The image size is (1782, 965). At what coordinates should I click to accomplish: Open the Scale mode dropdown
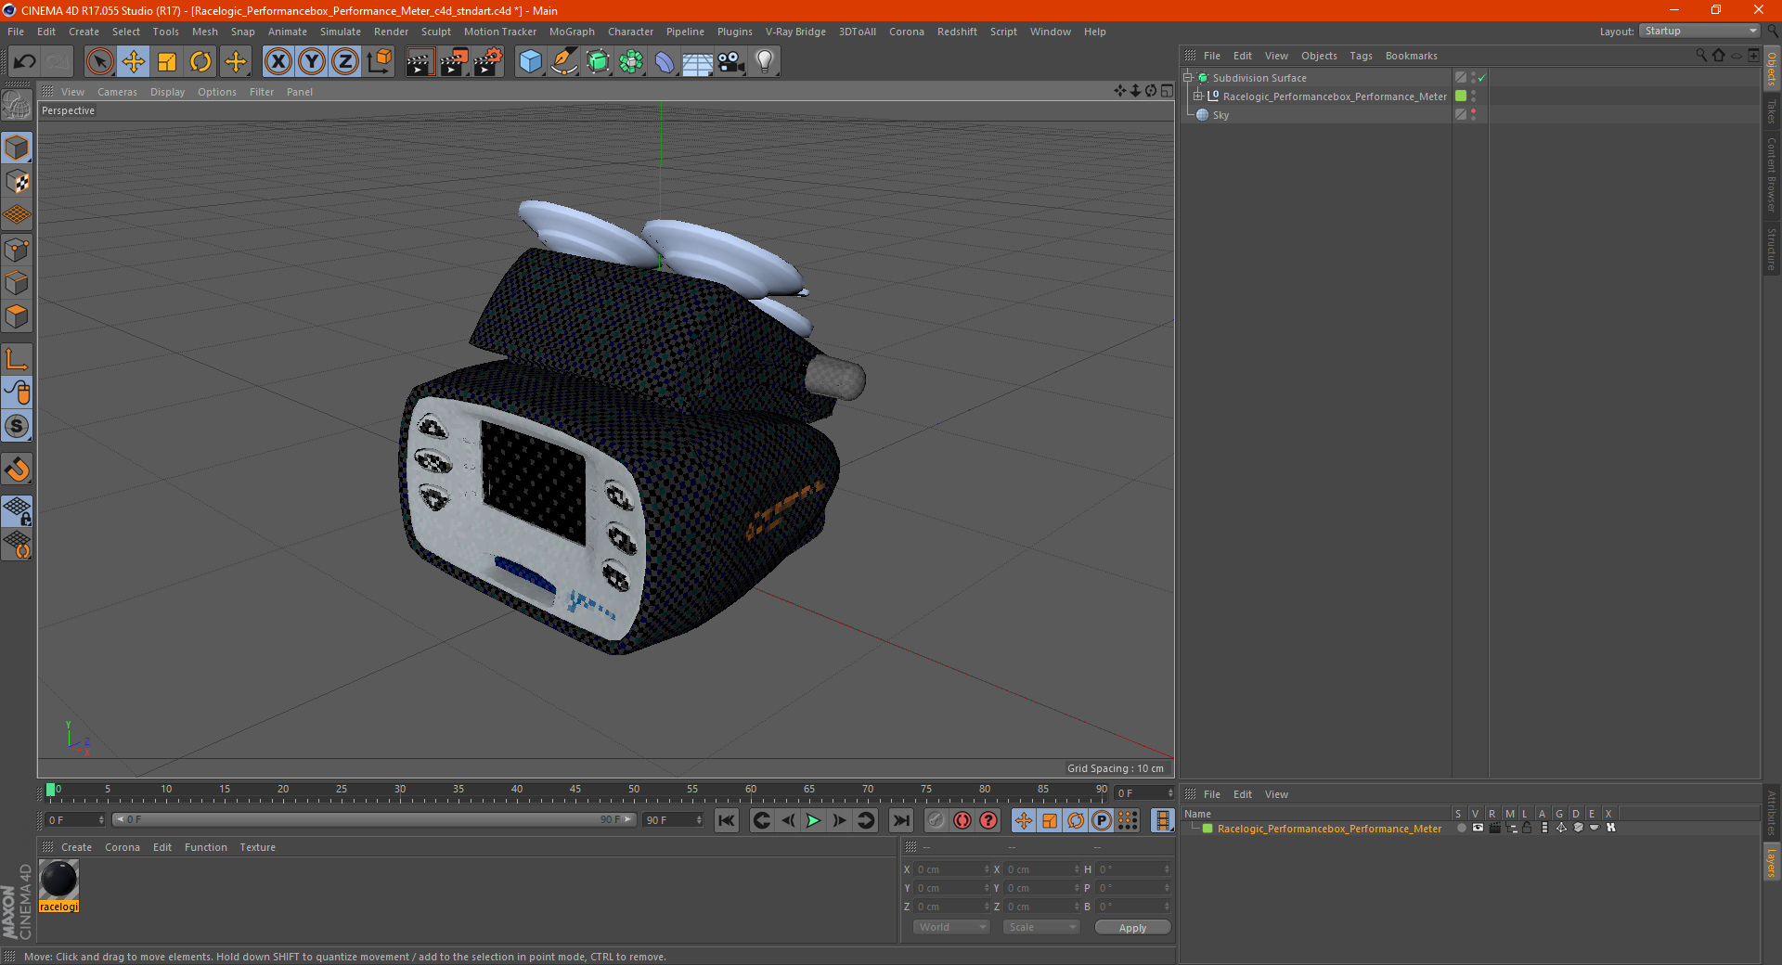point(1041,927)
